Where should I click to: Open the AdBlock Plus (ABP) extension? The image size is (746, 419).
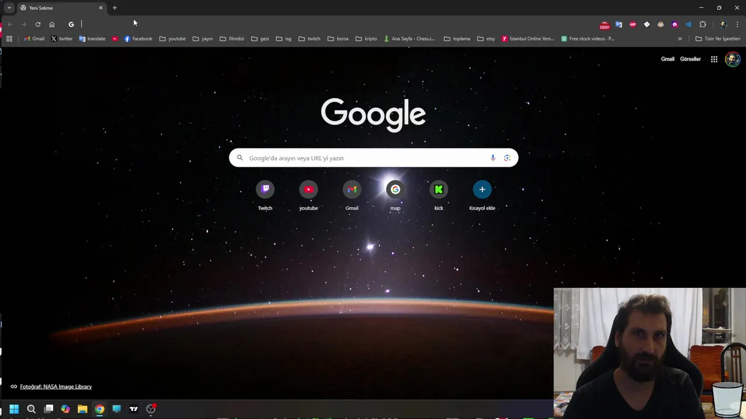coord(633,24)
